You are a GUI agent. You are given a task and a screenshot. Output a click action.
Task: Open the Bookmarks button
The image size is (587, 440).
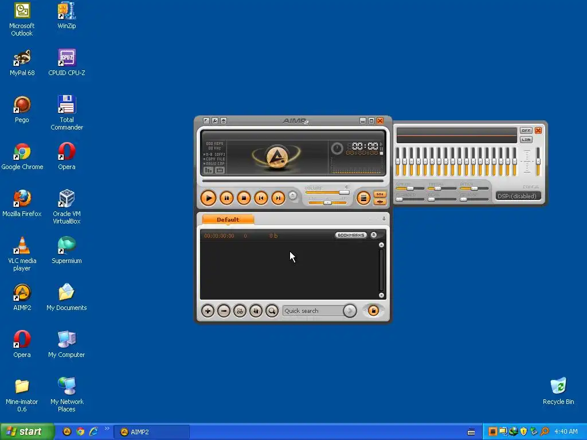click(x=351, y=235)
